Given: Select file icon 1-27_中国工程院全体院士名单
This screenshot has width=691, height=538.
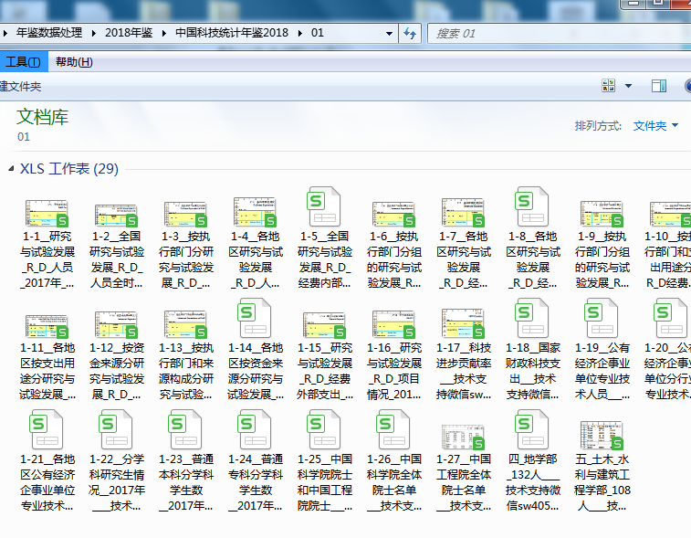Looking at the screenshot, I should pyautogui.click(x=463, y=437).
